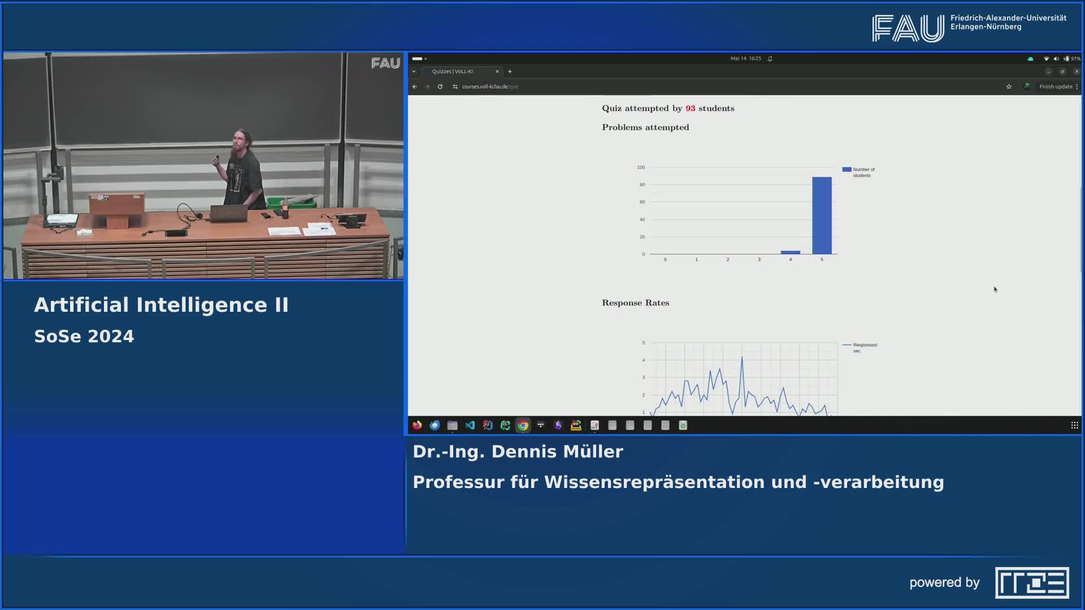Open Firefox from the dock
Screen dimensions: 1085x610
(417, 425)
